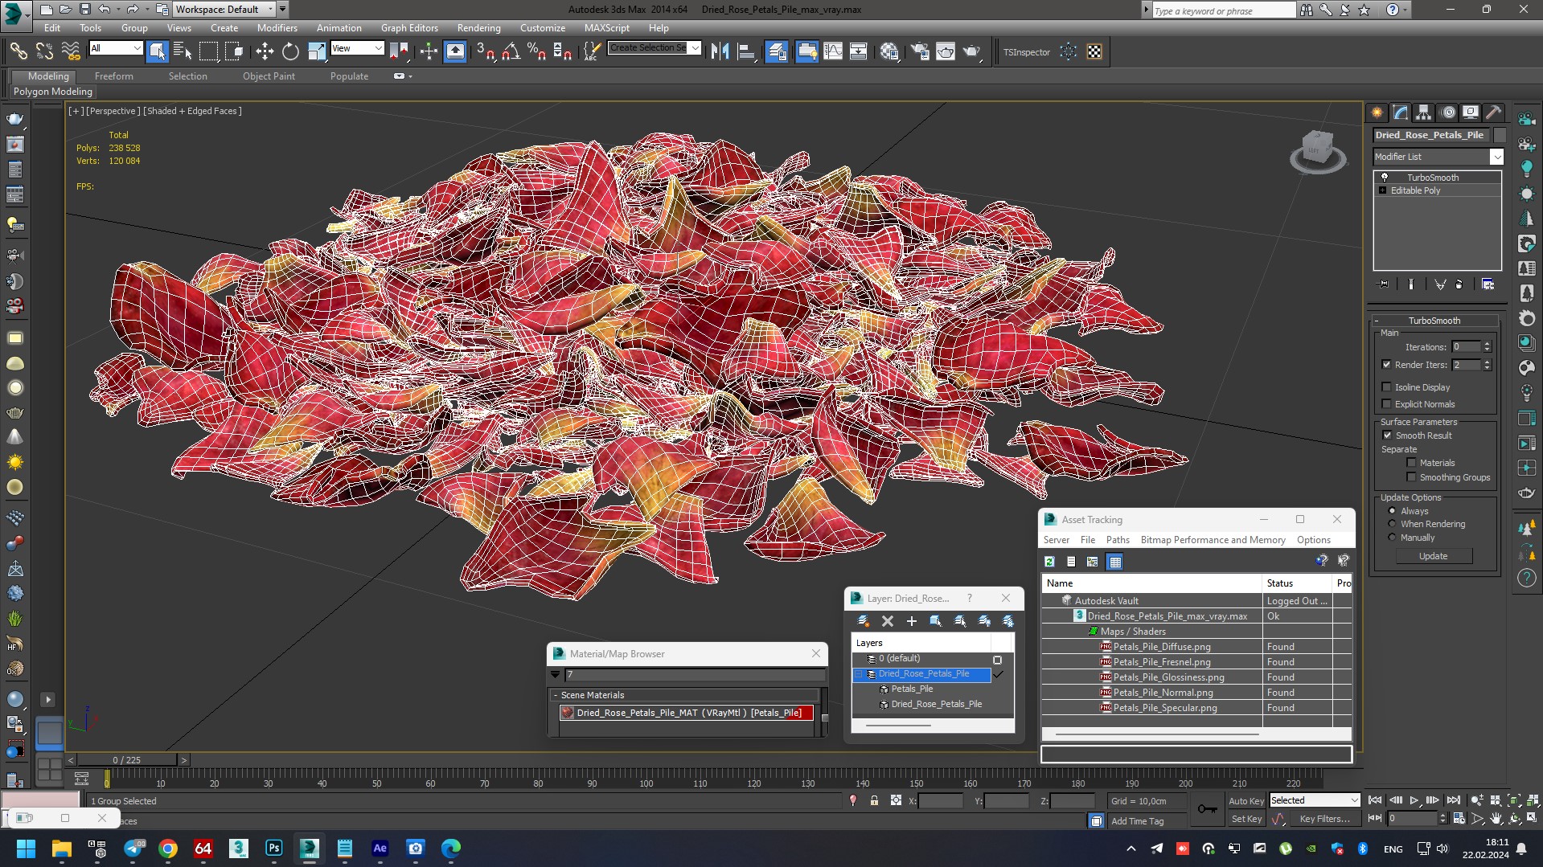
Task: Open the Utilities command panel
Action: pos(1494,112)
